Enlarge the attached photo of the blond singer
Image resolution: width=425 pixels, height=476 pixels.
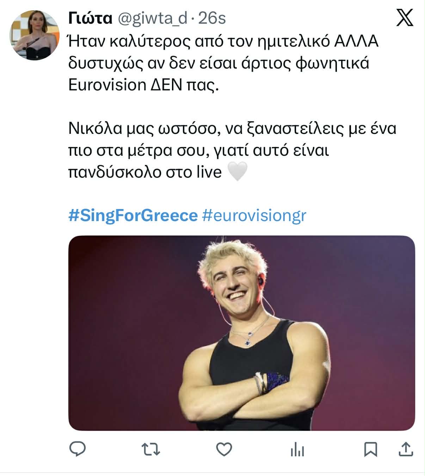[x=241, y=333]
